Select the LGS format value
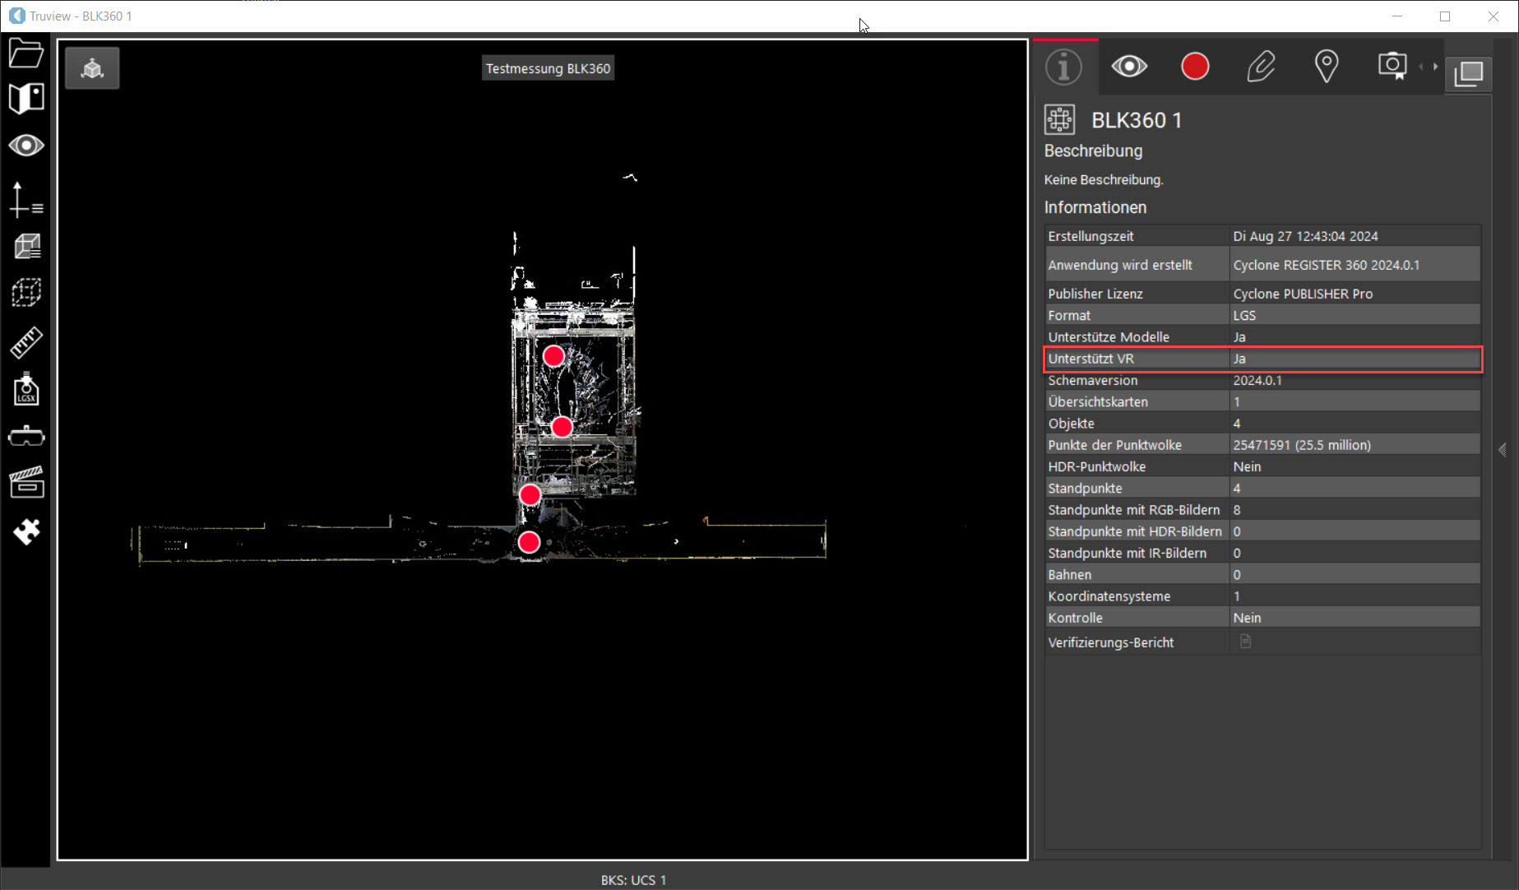The width and height of the screenshot is (1519, 890). point(1244,315)
